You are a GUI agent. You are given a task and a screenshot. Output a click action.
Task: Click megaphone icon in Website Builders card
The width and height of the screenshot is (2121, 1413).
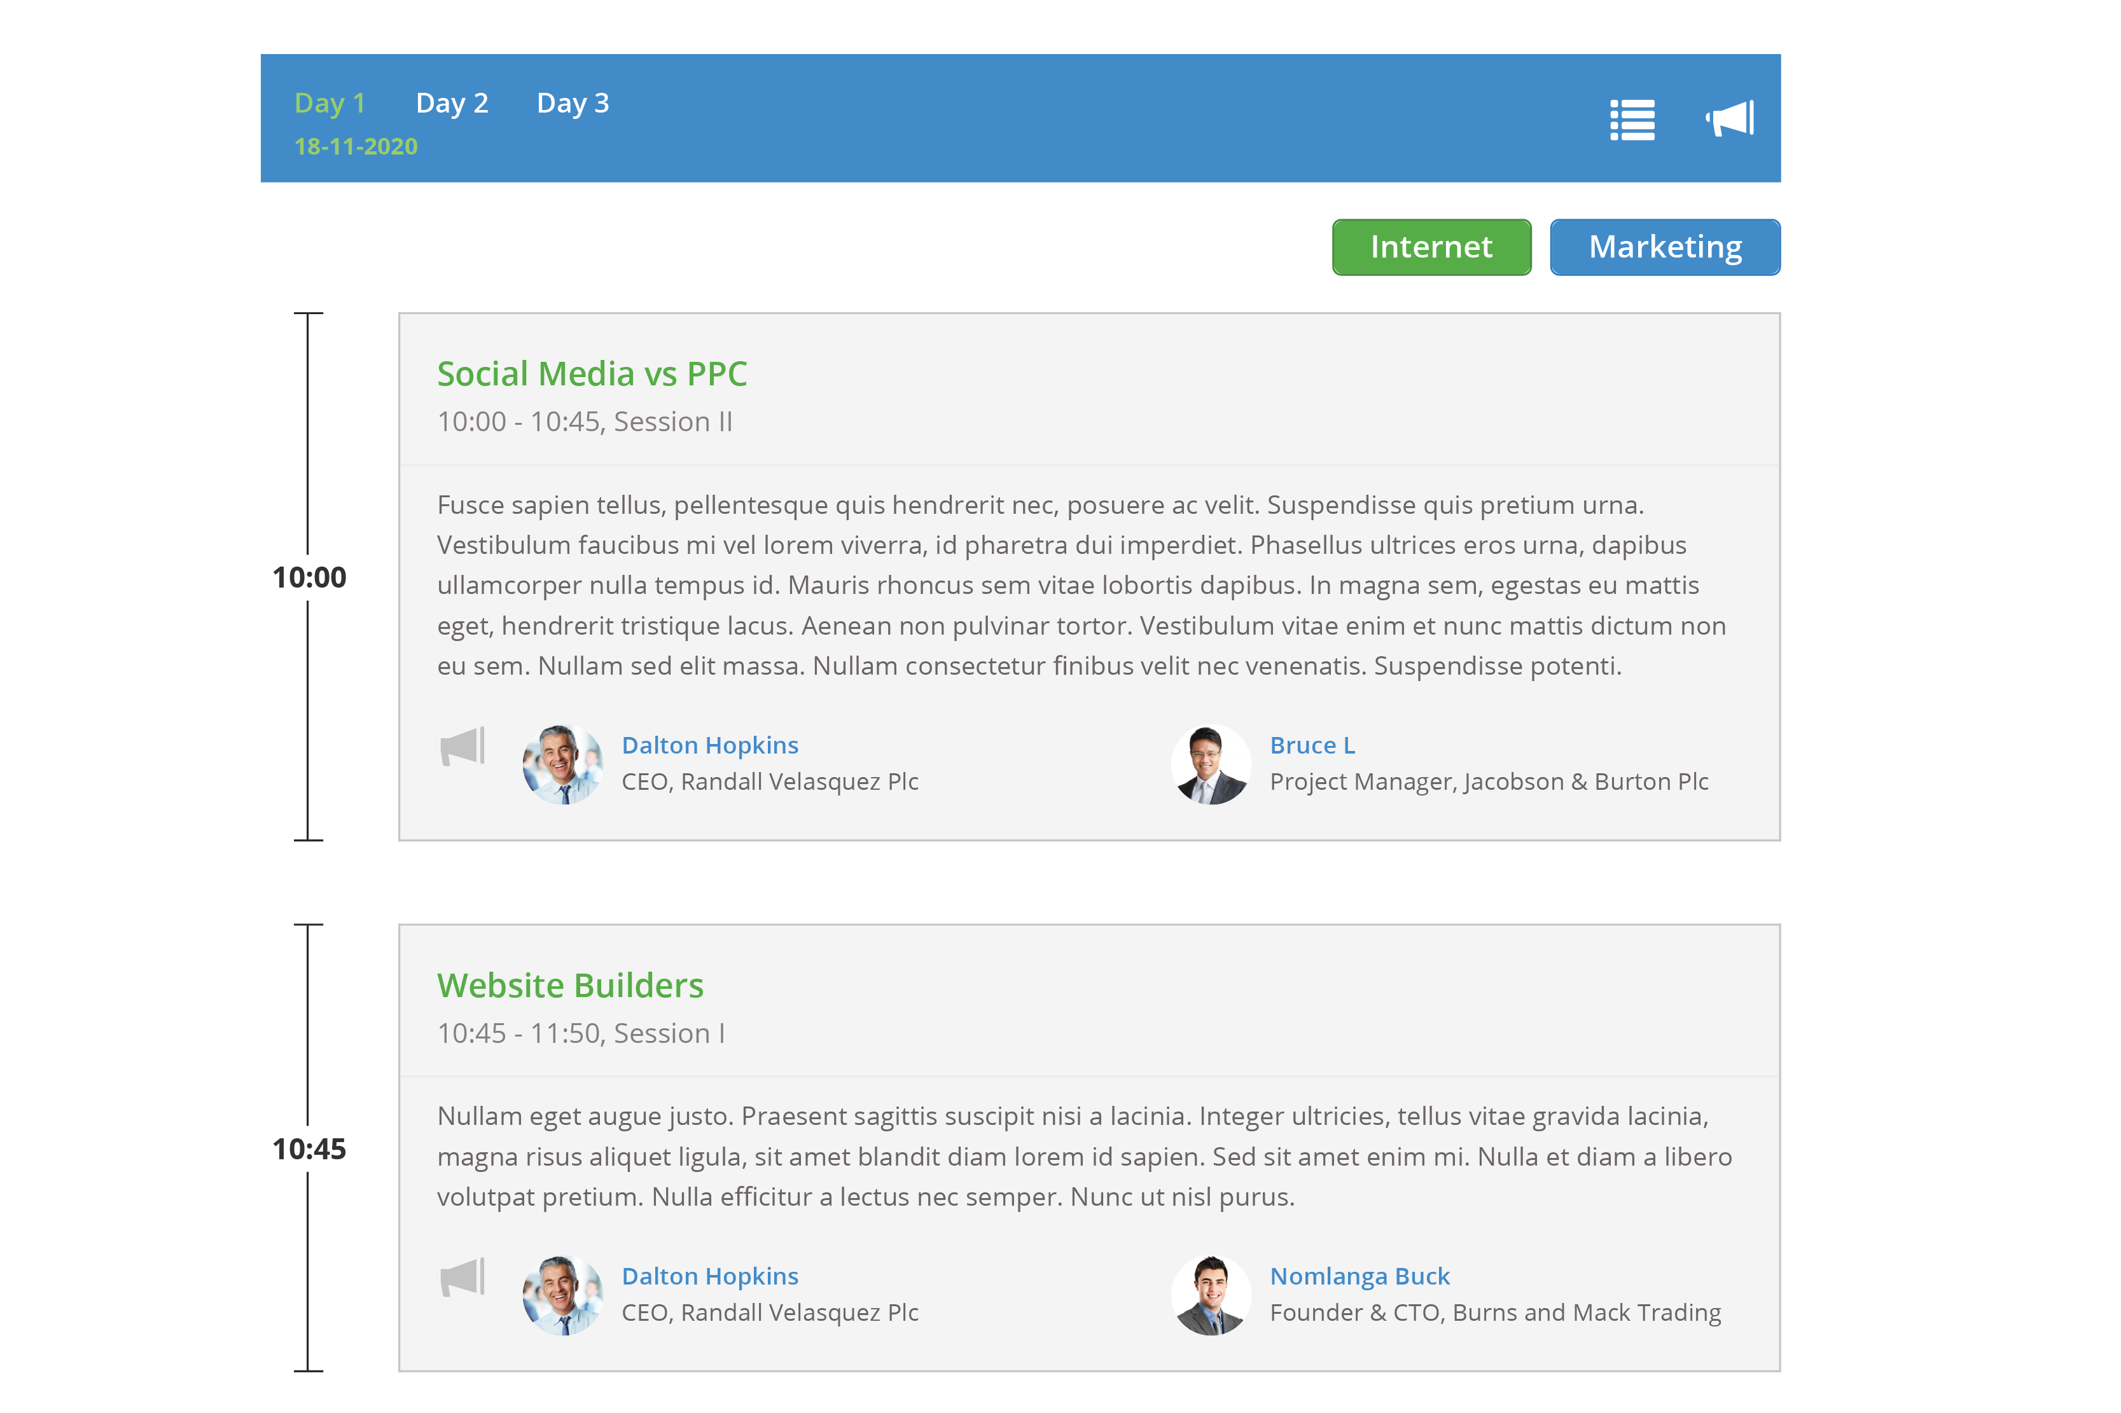(x=462, y=1277)
